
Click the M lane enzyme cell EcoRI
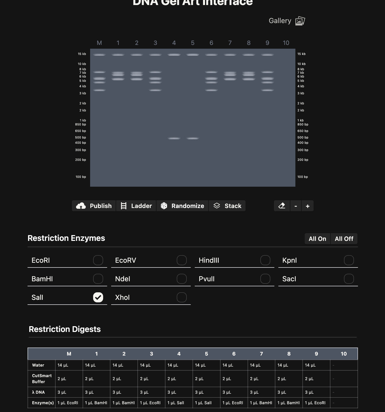click(x=68, y=403)
